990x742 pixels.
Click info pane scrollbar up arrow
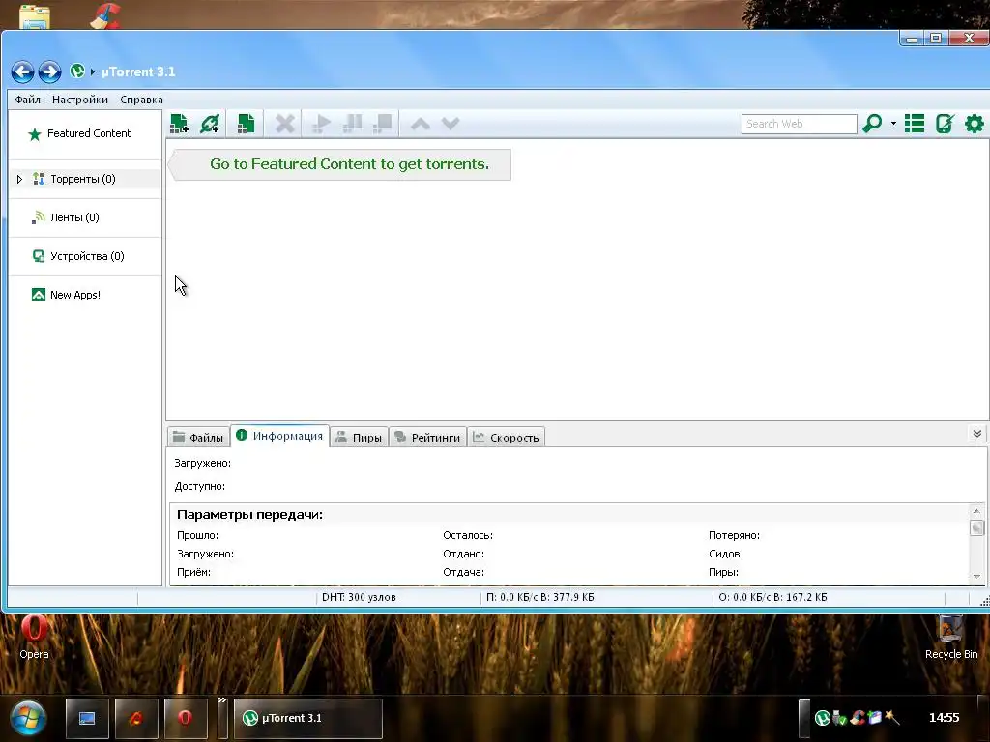(x=976, y=511)
